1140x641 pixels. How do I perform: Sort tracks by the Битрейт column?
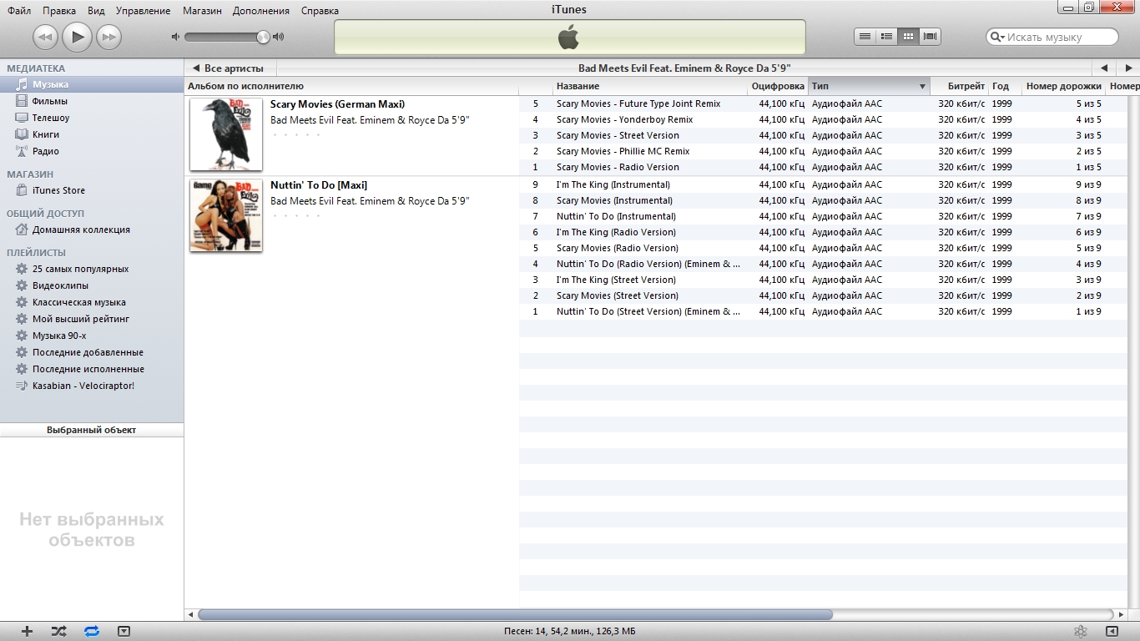tap(960, 86)
